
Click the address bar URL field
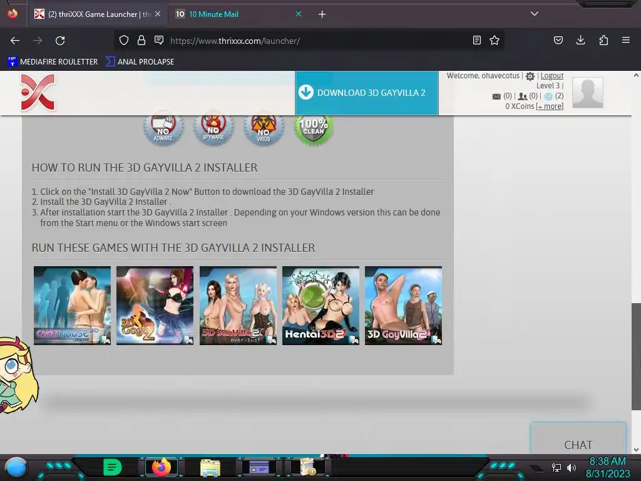point(309,41)
